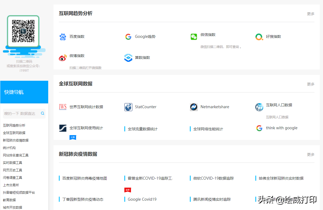Click the 好搜指数 ring icon
Screen dimensions: 323x210
click(x=259, y=37)
